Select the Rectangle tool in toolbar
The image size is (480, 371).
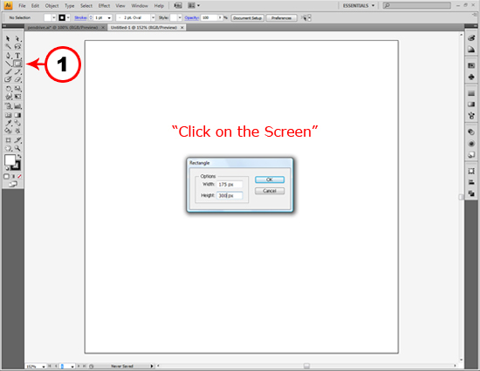pos(17,64)
